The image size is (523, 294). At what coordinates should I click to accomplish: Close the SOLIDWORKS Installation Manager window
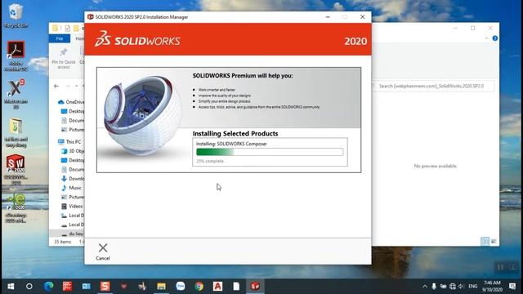pyautogui.click(x=362, y=16)
